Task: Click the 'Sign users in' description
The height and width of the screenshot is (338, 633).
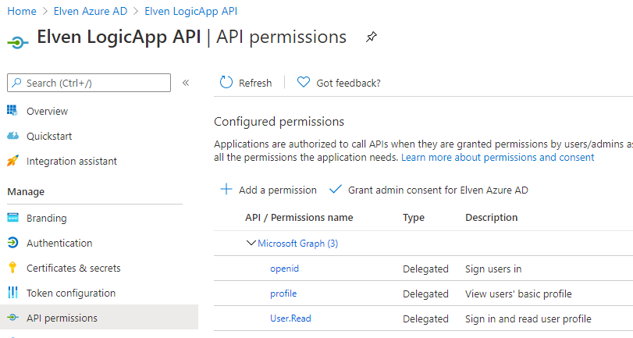Action: point(493,269)
